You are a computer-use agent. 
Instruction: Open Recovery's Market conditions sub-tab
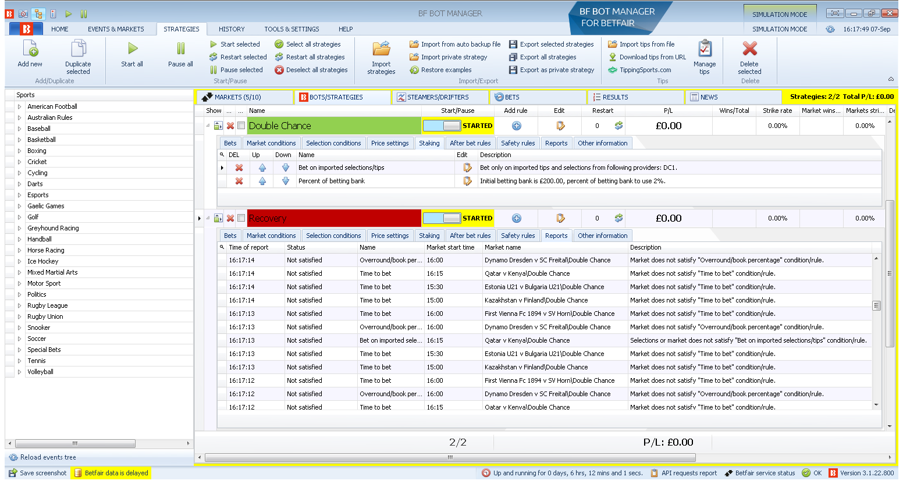point(271,236)
